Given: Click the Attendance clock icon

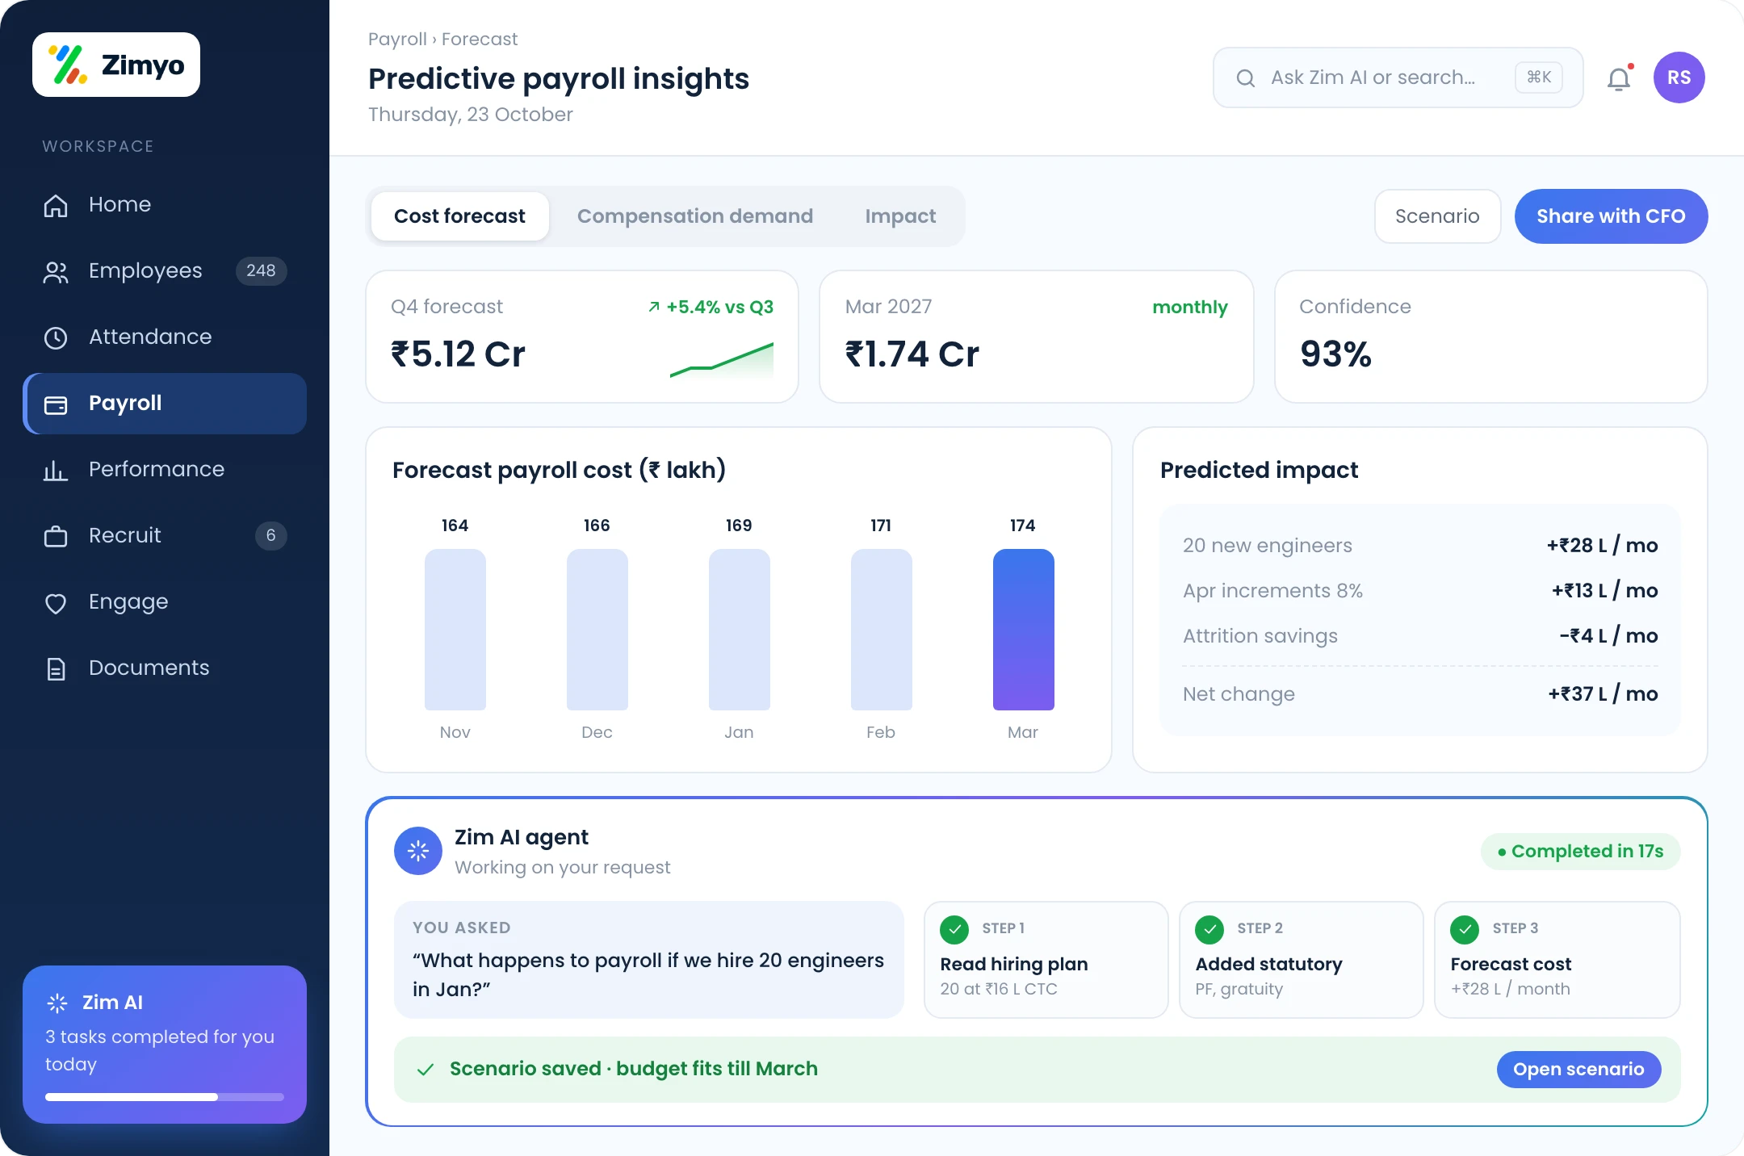Looking at the screenshot, I should click(56, 337).
